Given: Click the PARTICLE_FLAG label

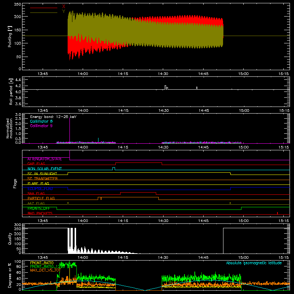Looking at the screenshot, I should tap(41, 198).
